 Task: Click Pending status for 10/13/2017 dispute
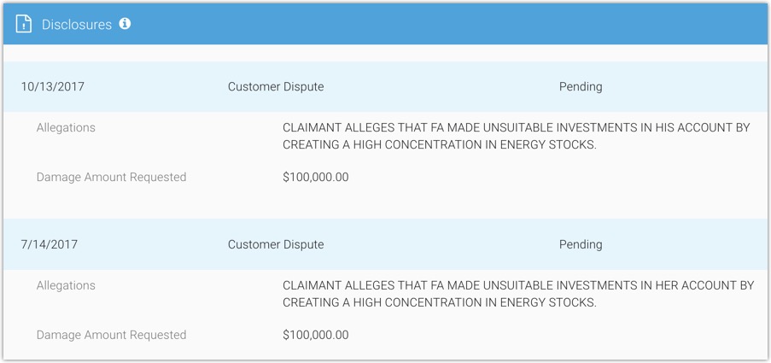(581, 86)
